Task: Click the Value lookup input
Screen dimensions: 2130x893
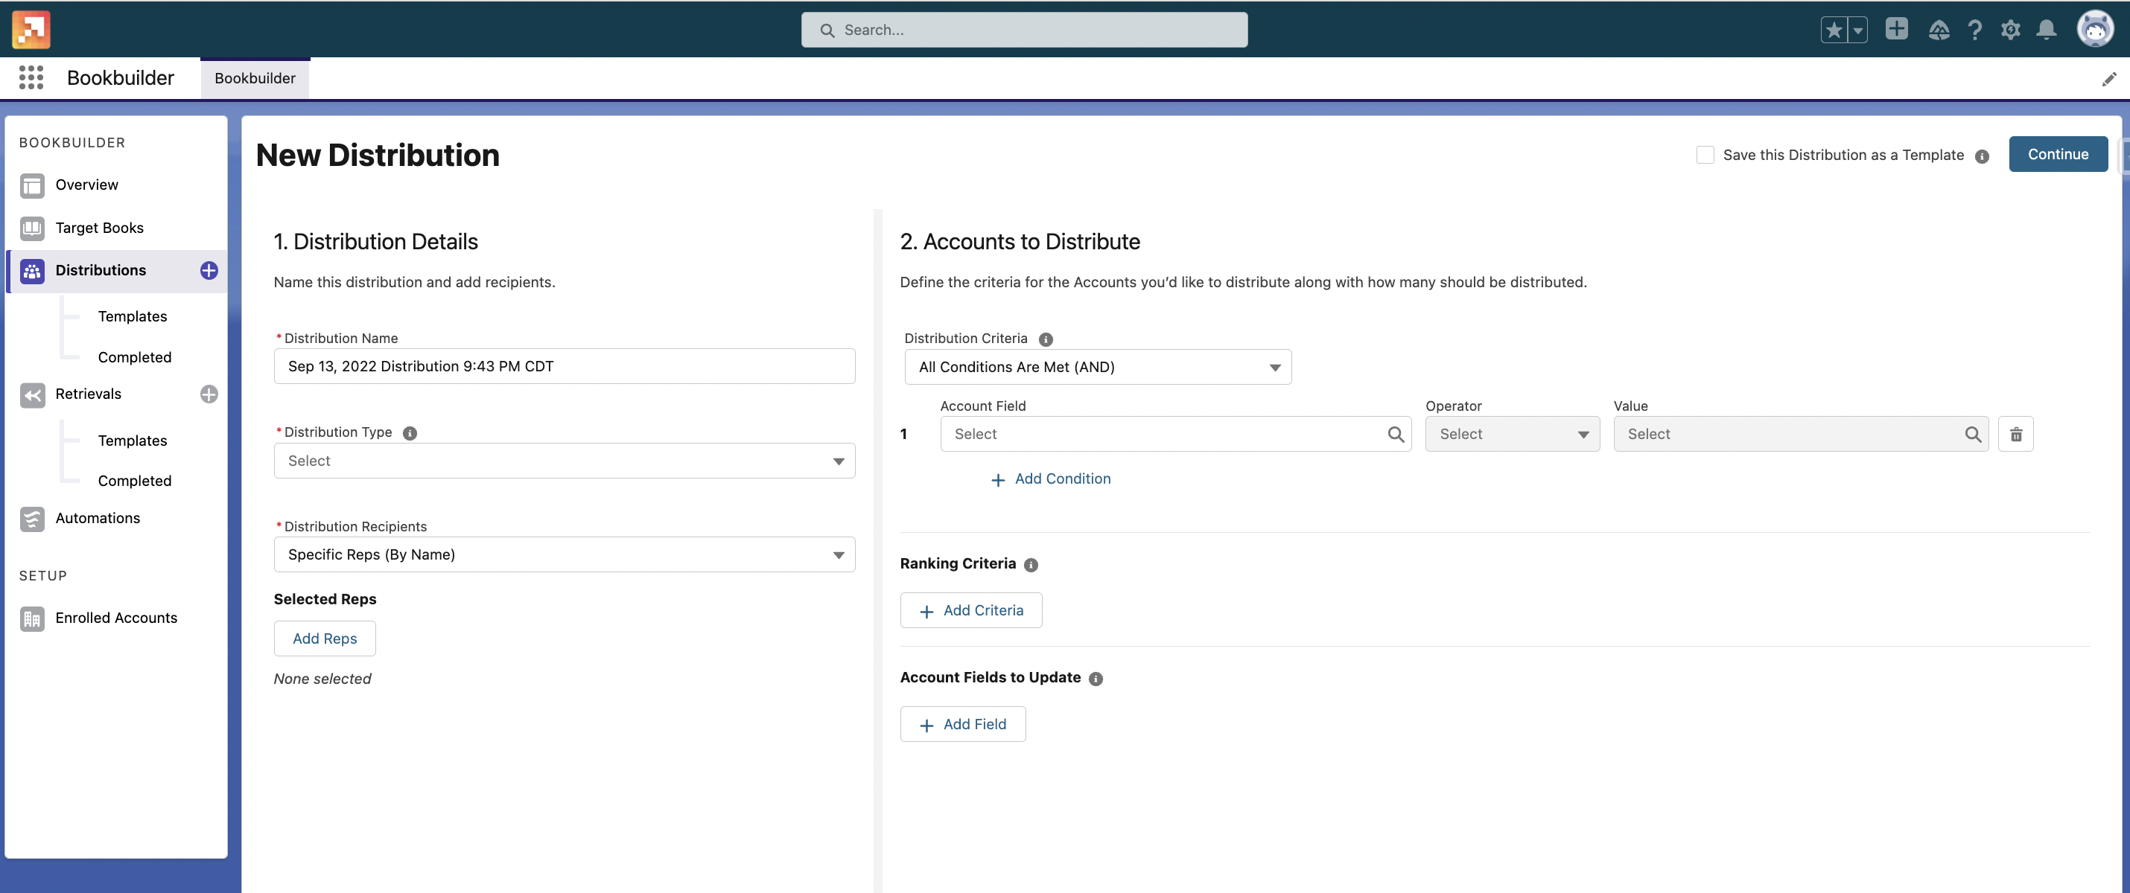Action: click(x=1800, y=435)
